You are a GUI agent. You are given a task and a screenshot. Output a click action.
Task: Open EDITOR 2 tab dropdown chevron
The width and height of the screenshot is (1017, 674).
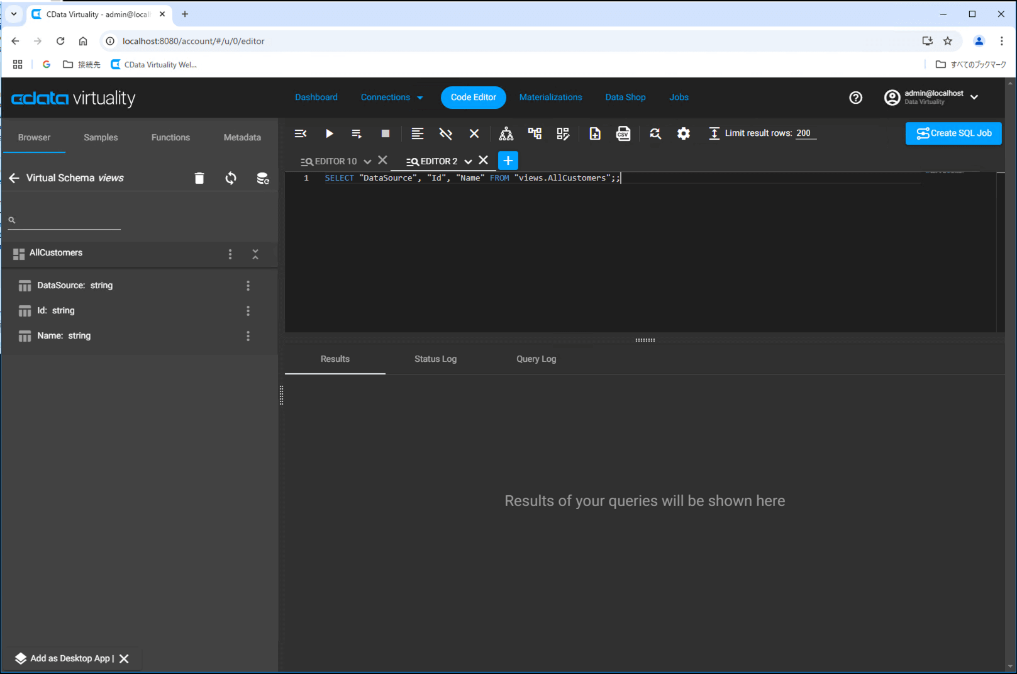[468, 162]
